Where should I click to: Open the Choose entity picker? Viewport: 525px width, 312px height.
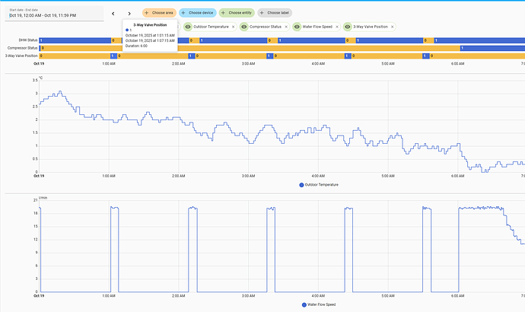pyautogui.click(x=236, y=13)
